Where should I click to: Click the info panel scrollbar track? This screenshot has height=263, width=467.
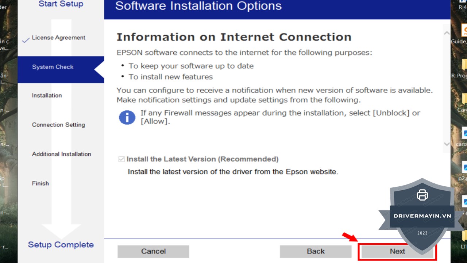[x=447, y=88]
